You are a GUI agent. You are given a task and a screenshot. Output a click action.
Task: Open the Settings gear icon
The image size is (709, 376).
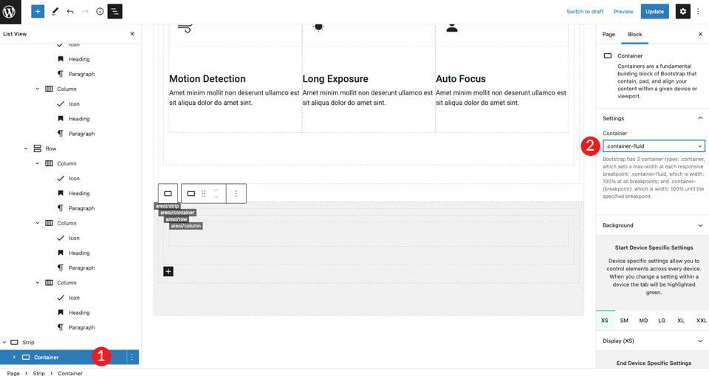pyautogui.click(x=683, y=12)
